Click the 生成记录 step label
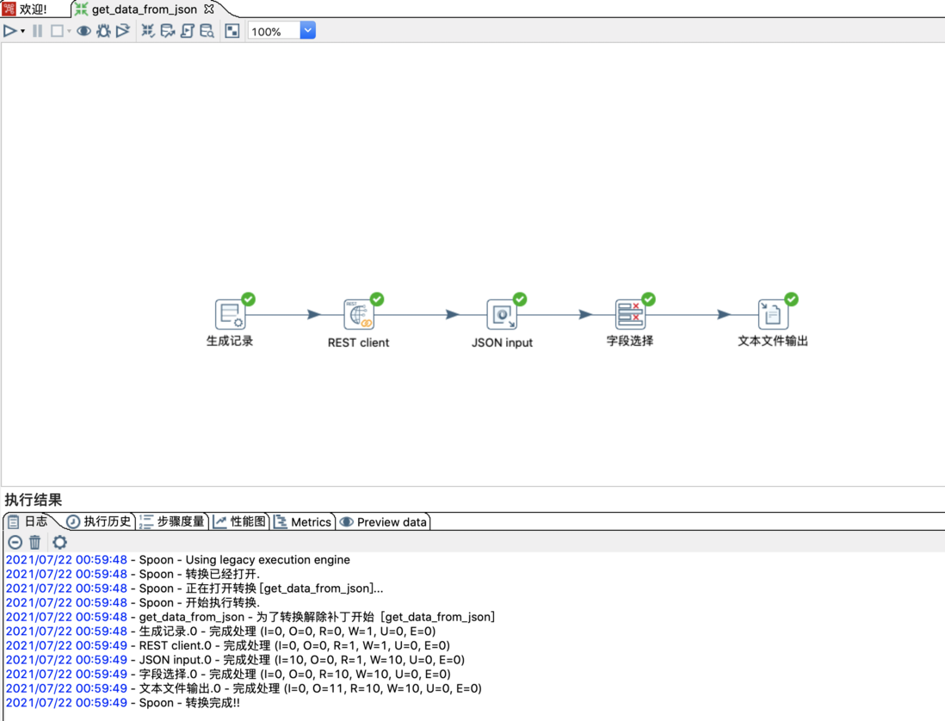This screenshot has height=721, width=945. (230, 341)
